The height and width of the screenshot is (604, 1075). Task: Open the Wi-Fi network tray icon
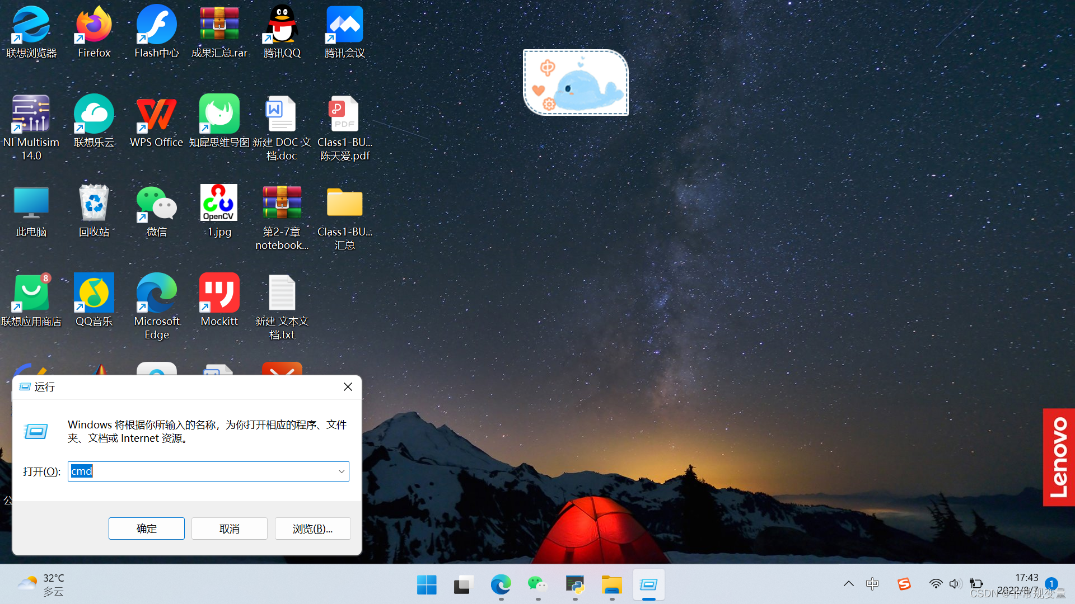(936, 584)
